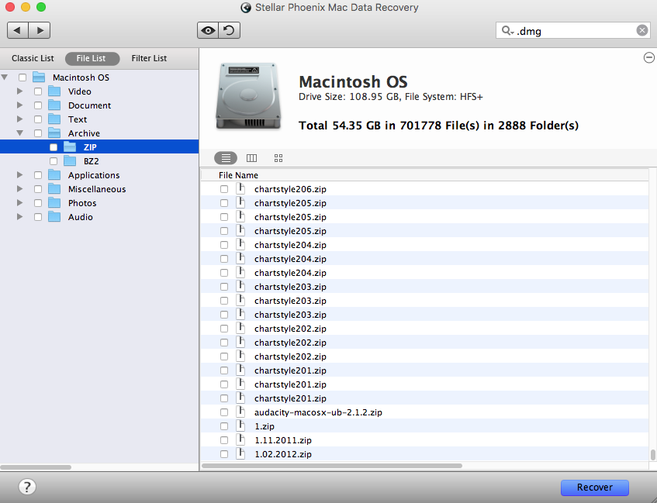Click the Document folder icon
The width and height of the screenshot is (657, 503).
tap(54, 105)
